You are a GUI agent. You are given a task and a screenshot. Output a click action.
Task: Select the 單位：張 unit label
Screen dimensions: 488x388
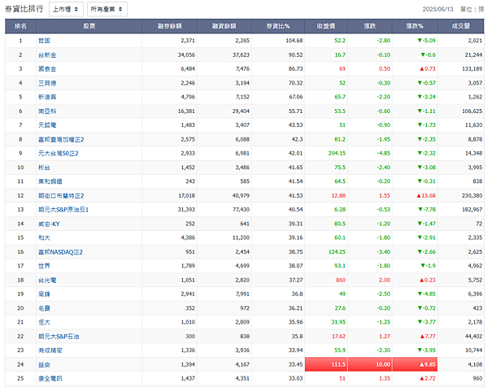[473, 9]
